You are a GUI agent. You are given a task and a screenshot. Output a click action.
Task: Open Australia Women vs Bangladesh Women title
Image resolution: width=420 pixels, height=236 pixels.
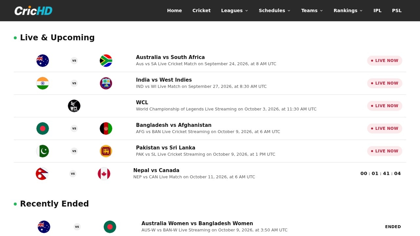pos(197,224)
